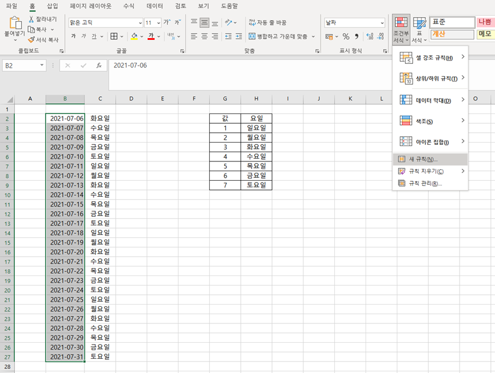The width and height of the screenshot is (495, 373).
Task: Switch to the Insert (삽입) tab
Action: click(x=52, y=6)
